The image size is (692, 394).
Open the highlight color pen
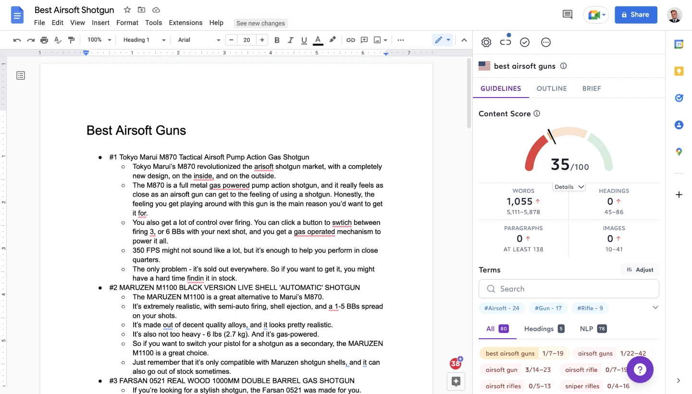tap(332, 40)
